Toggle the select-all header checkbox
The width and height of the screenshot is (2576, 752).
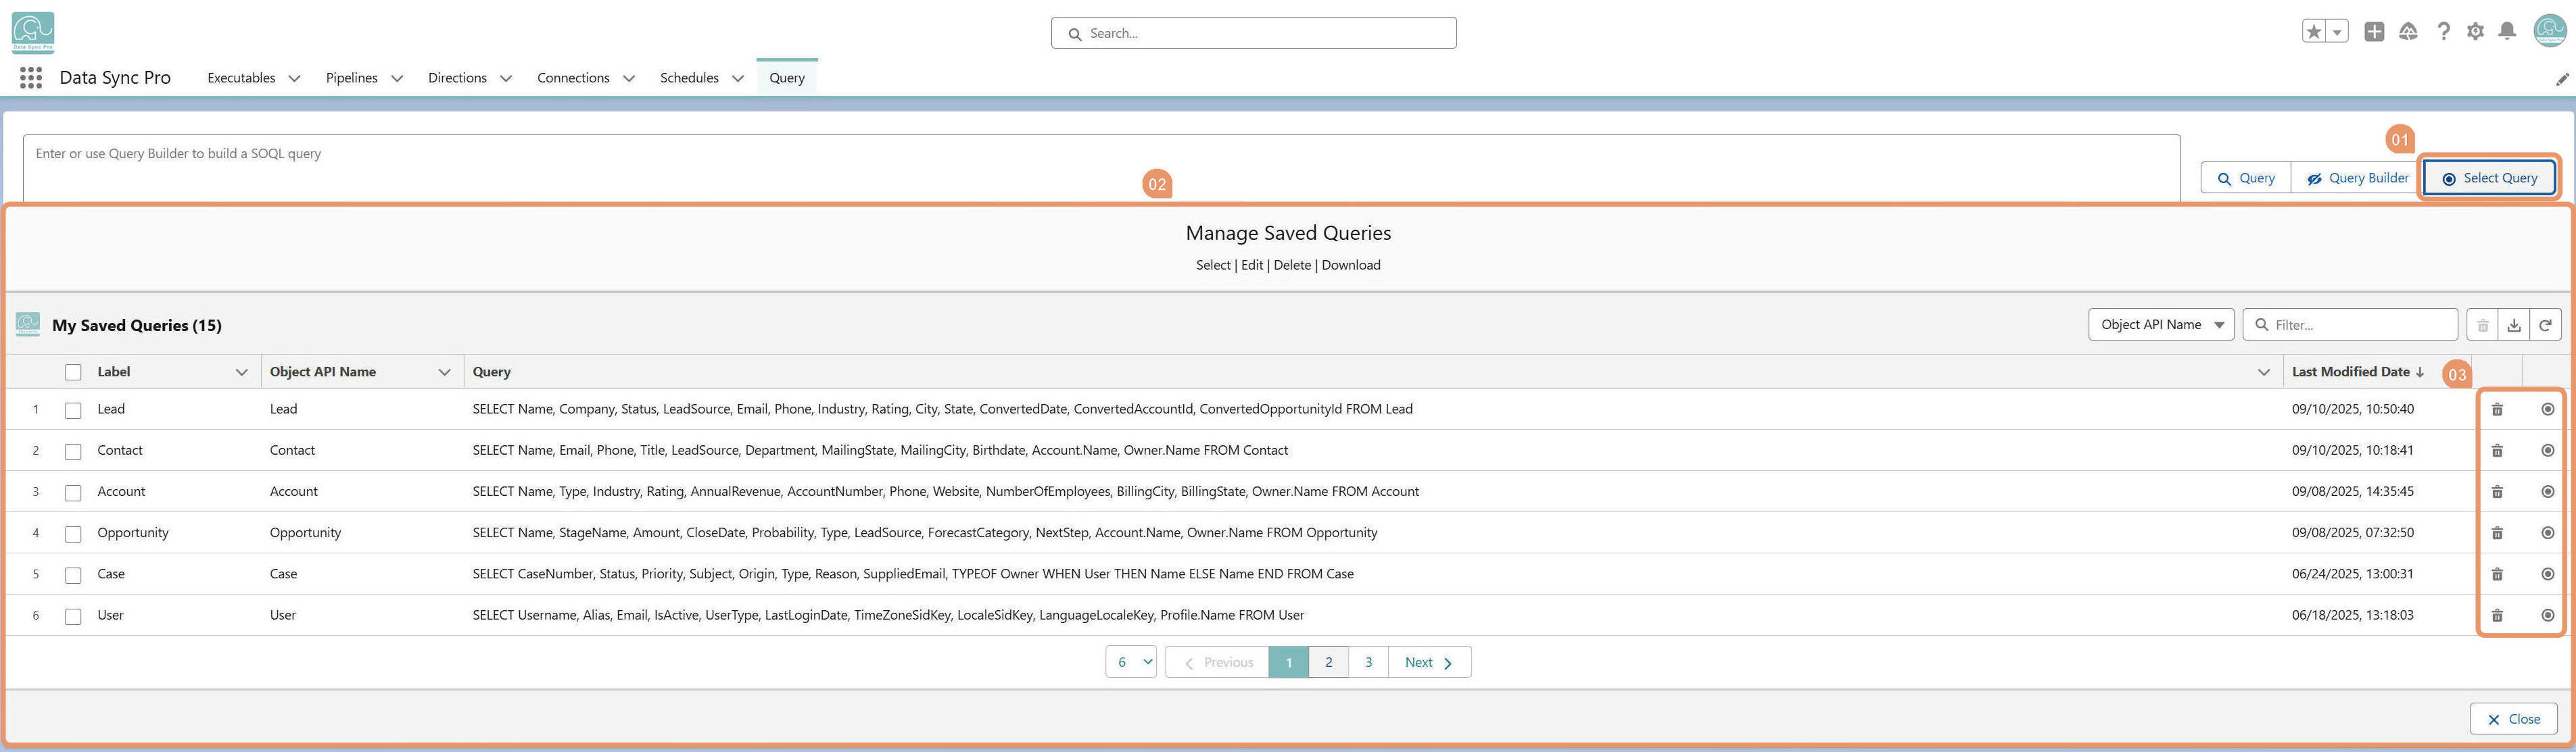pos(73,372)
